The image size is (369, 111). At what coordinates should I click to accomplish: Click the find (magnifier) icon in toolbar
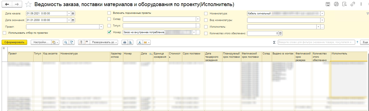(x=66, y=42)
